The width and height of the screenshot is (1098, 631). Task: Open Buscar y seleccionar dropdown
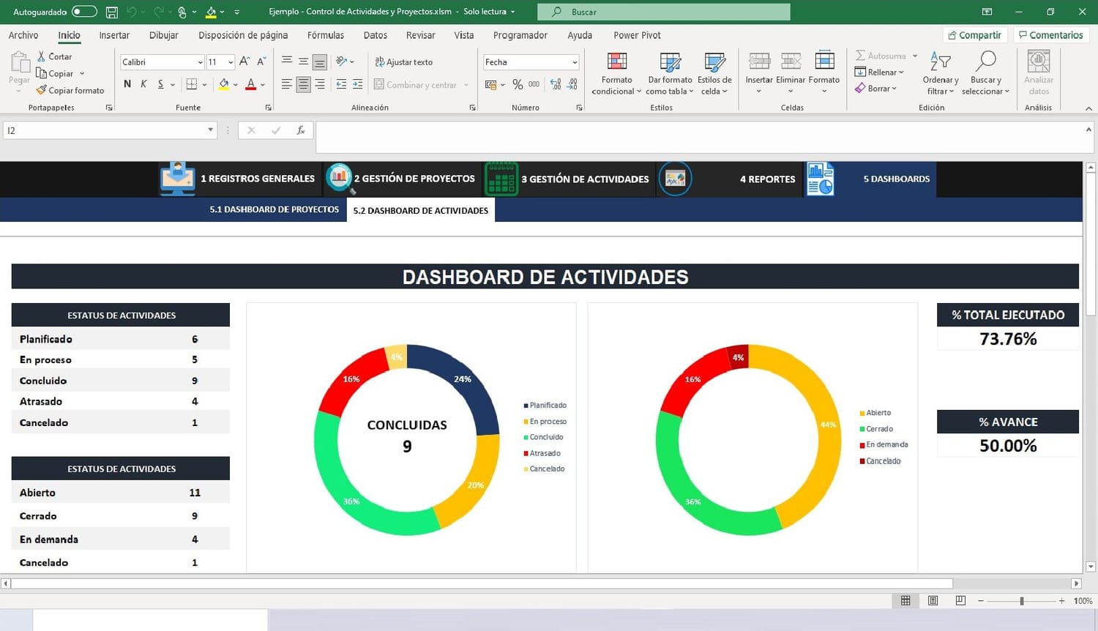(x=985, y=73)
